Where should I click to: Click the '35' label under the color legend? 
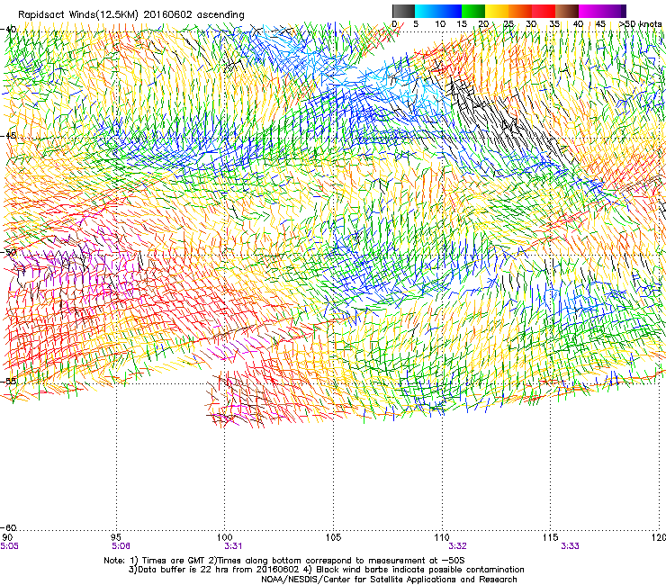(x=554, y=24)
